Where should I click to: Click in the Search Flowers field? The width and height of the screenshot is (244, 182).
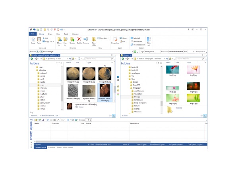click(x=191, y=59)
